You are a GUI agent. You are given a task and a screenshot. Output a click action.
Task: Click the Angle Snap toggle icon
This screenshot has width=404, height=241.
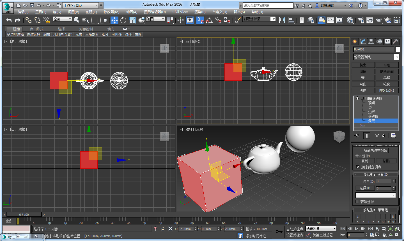(x=209, y=20)
